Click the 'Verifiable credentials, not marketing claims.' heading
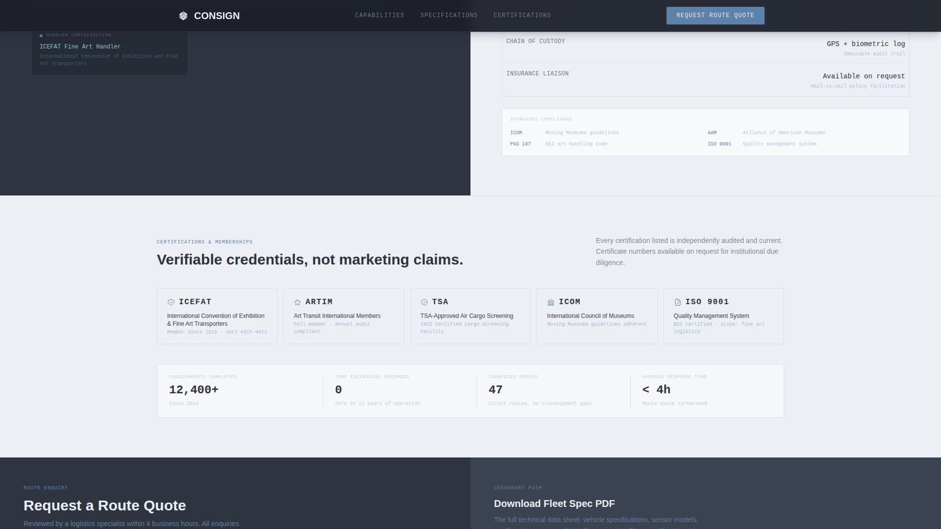Image resolution: width=941 pixels, height=529 pixels. 310,260
